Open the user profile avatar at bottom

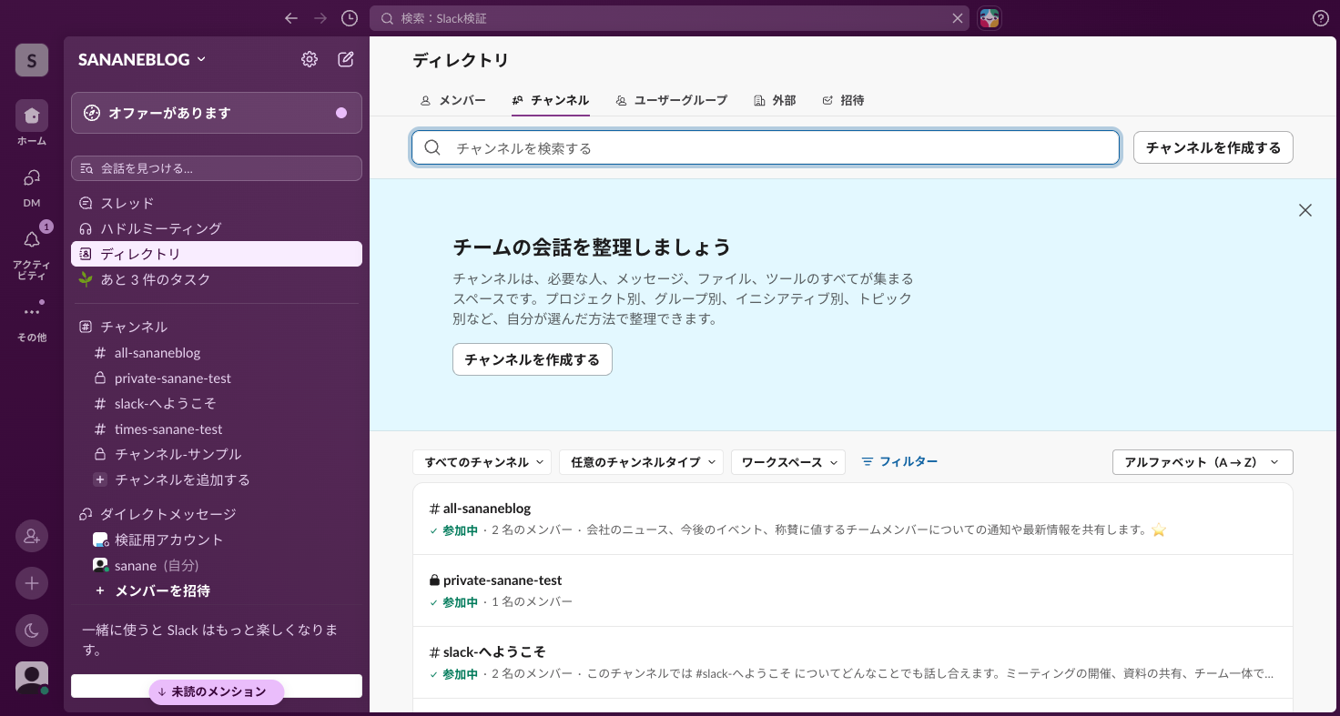coord(32,678)
